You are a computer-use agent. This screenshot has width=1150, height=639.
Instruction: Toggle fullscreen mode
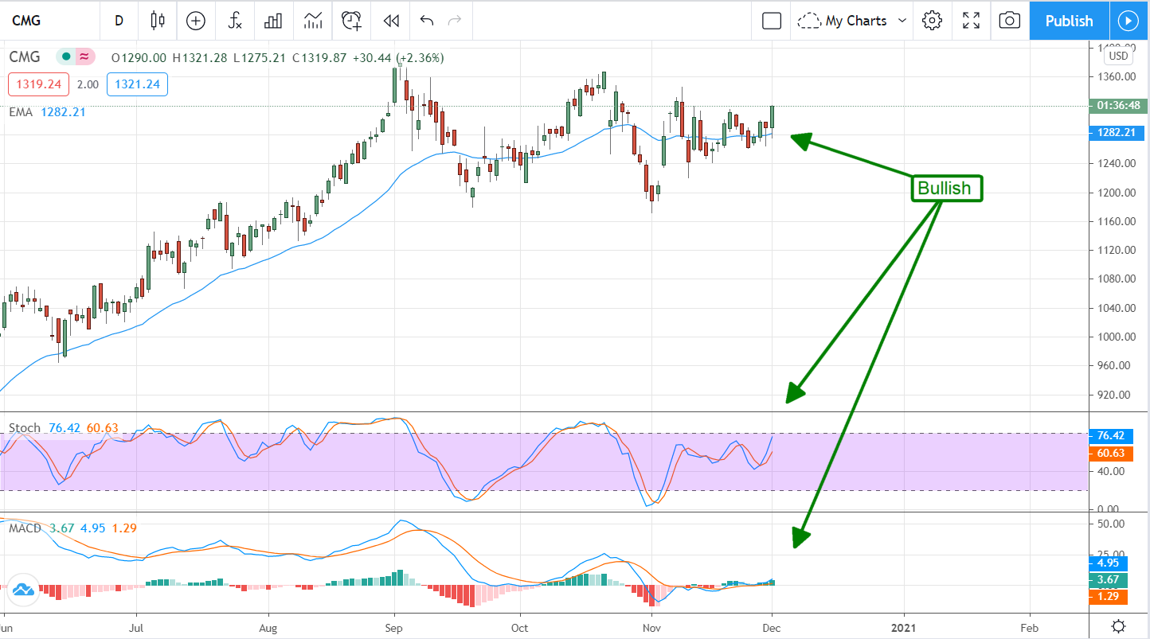click(x=971, y=21)
